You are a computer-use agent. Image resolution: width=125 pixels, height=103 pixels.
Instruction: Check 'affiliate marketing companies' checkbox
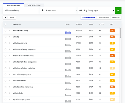[5, 62]
